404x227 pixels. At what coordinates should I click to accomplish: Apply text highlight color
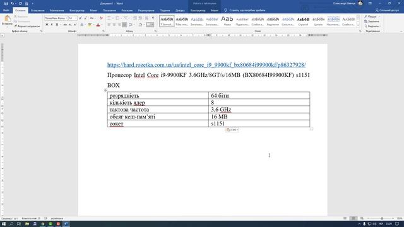[x=90, y=25]
